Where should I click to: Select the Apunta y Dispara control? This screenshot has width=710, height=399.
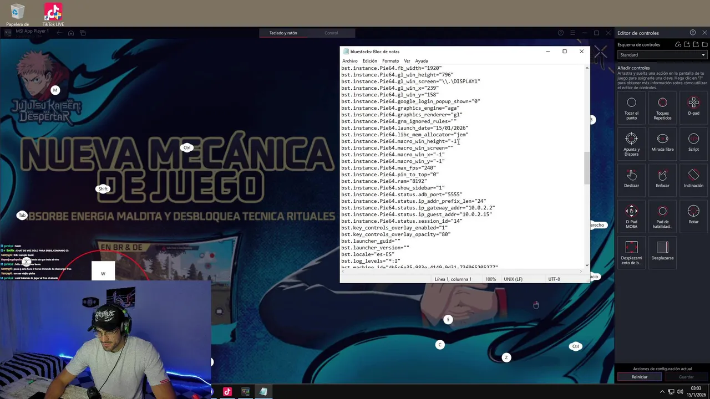(x=631, y=145)
